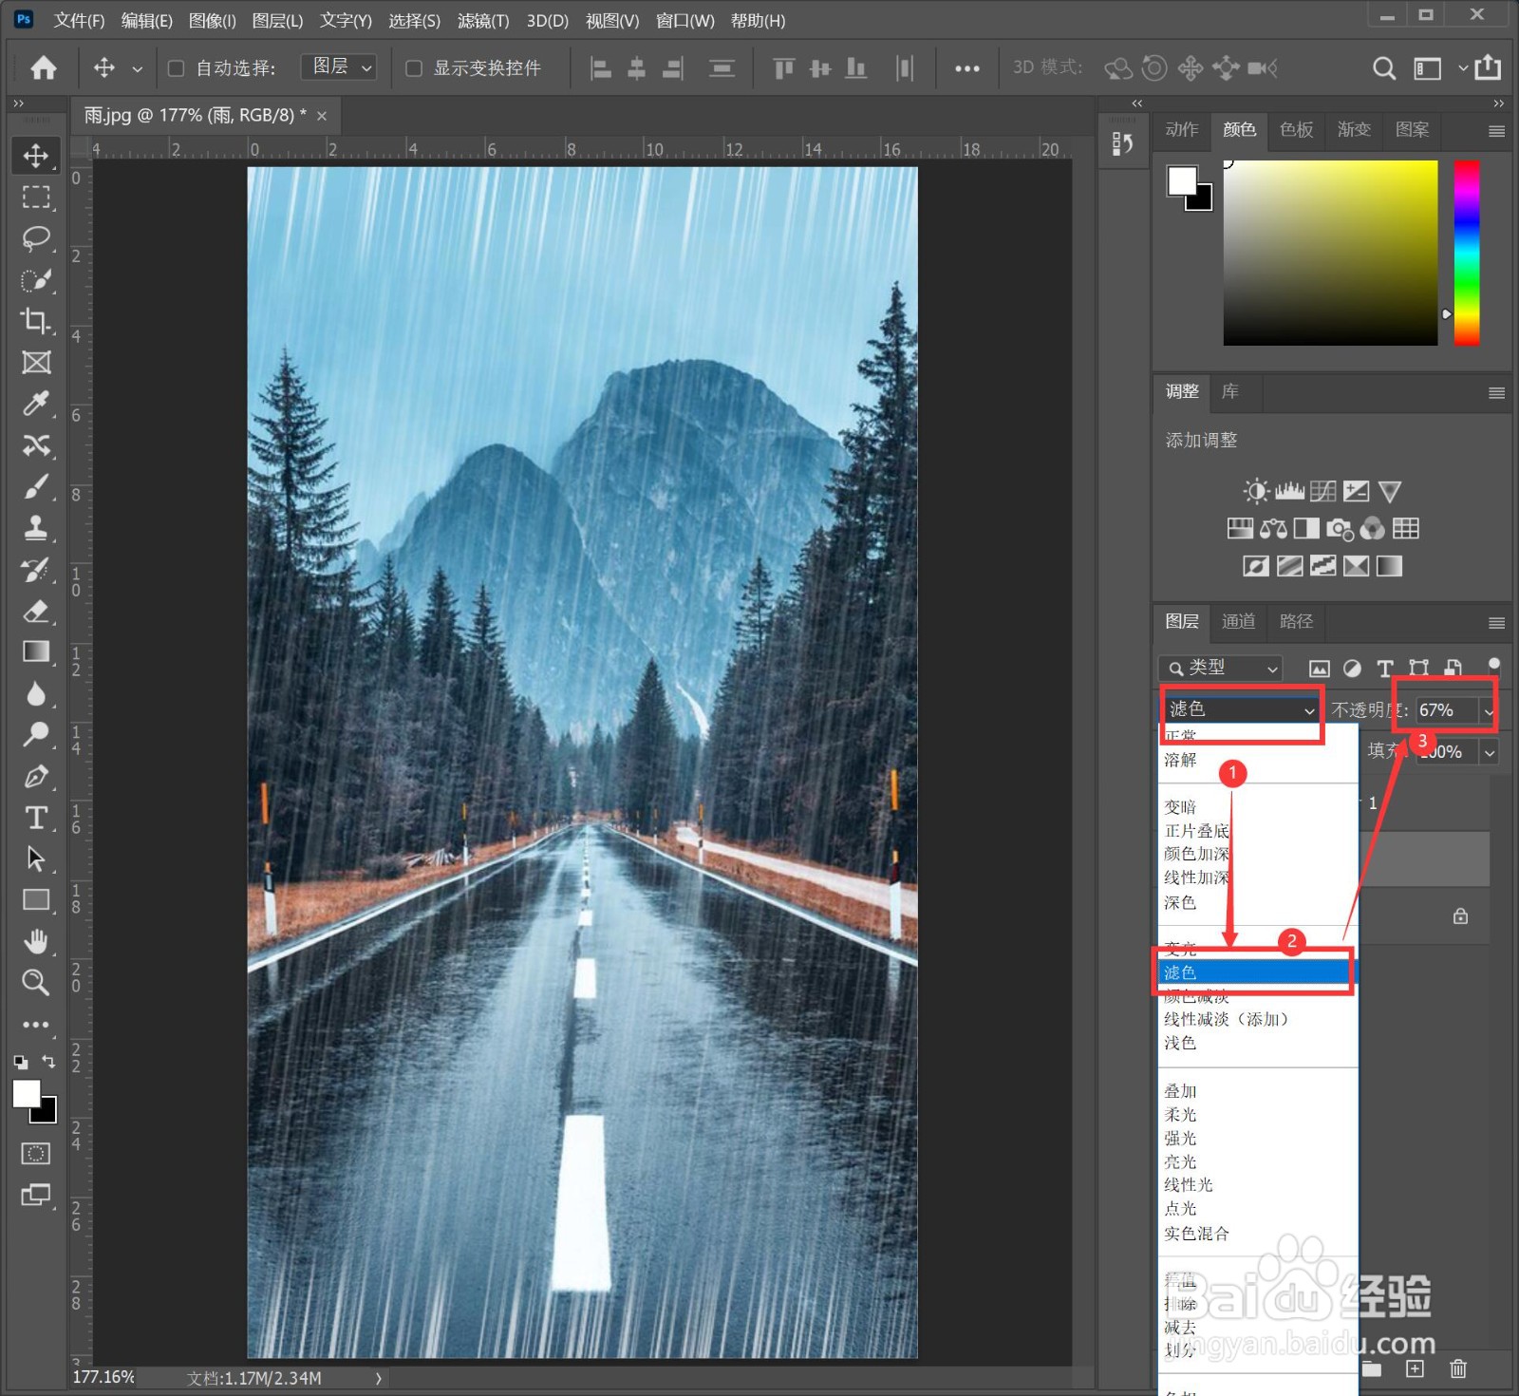
Task: Select the Eyedropper tool
Action: pyautogui.click(x=36, y=404)
